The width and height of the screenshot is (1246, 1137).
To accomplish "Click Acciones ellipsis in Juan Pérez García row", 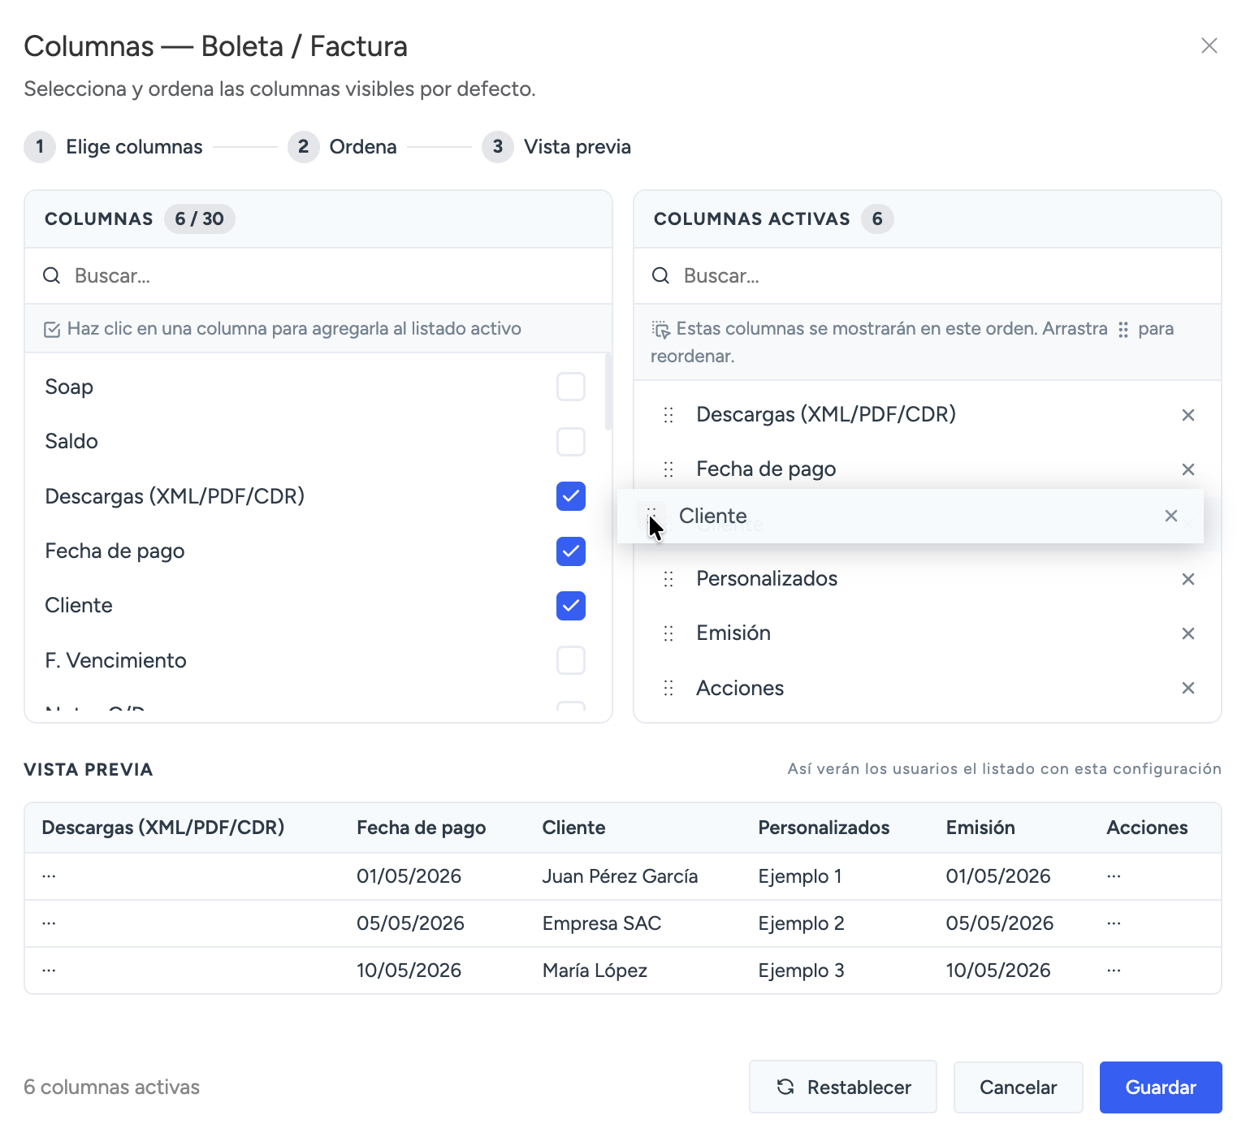I will (1114, 876).
